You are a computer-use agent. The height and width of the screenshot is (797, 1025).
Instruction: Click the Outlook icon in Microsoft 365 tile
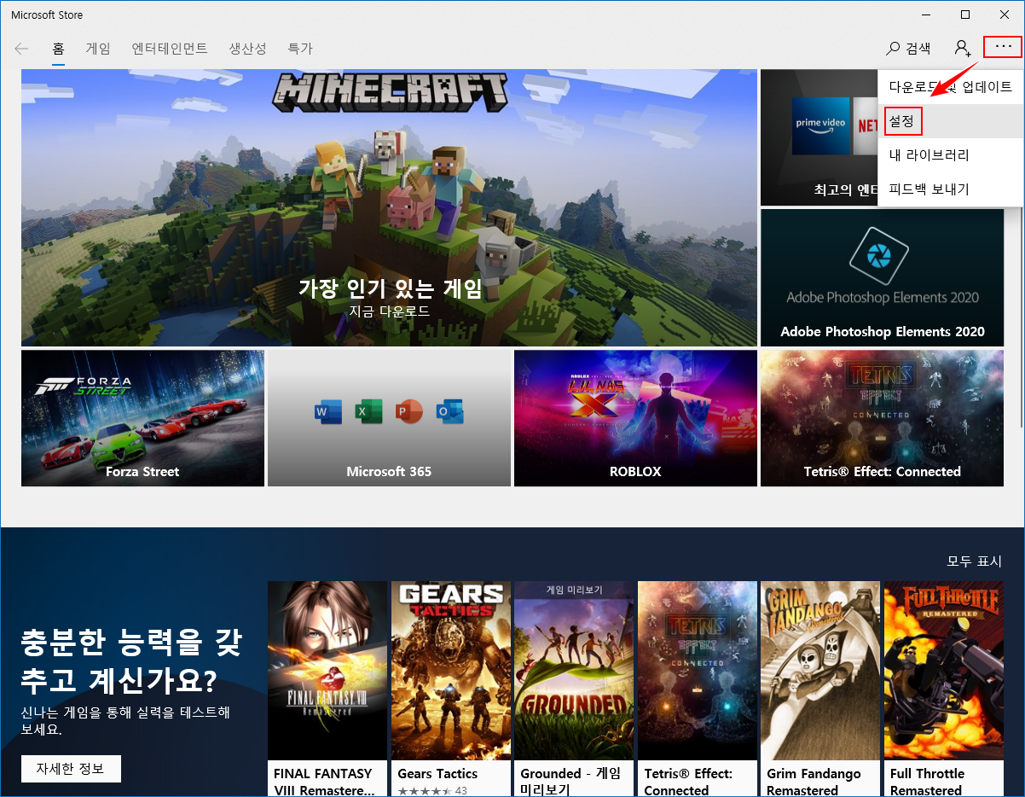[450, 412]
